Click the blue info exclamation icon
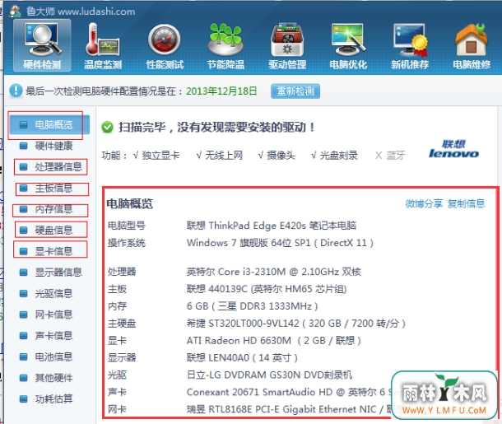 click(16, 91)
